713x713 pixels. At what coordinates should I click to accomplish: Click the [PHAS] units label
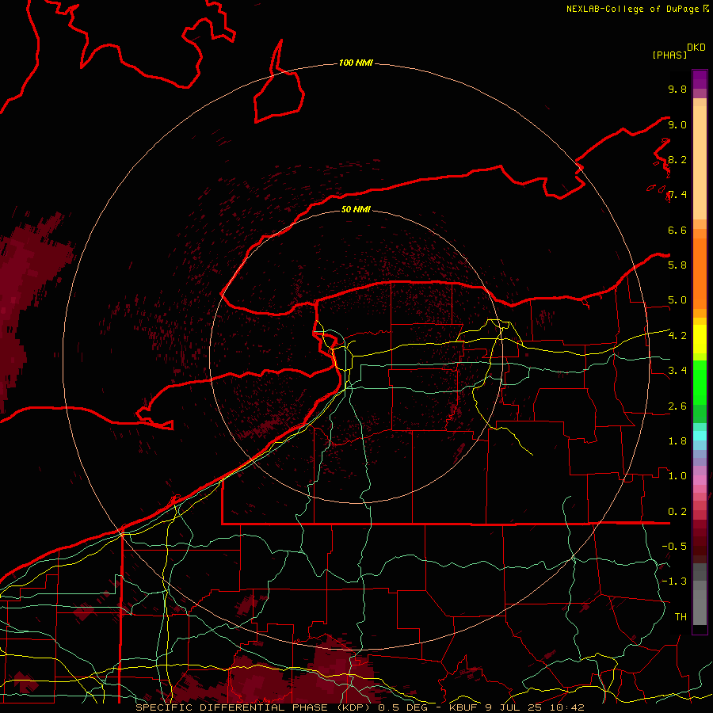click(669, 55)
